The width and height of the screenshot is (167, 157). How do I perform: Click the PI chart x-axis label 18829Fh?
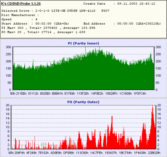(x=111, y=94)
